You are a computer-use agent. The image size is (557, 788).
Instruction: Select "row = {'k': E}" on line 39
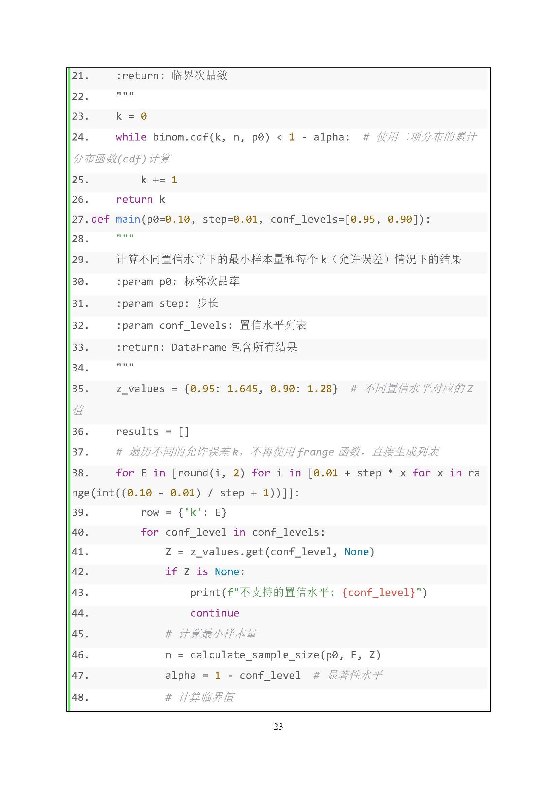click(184, 512)
